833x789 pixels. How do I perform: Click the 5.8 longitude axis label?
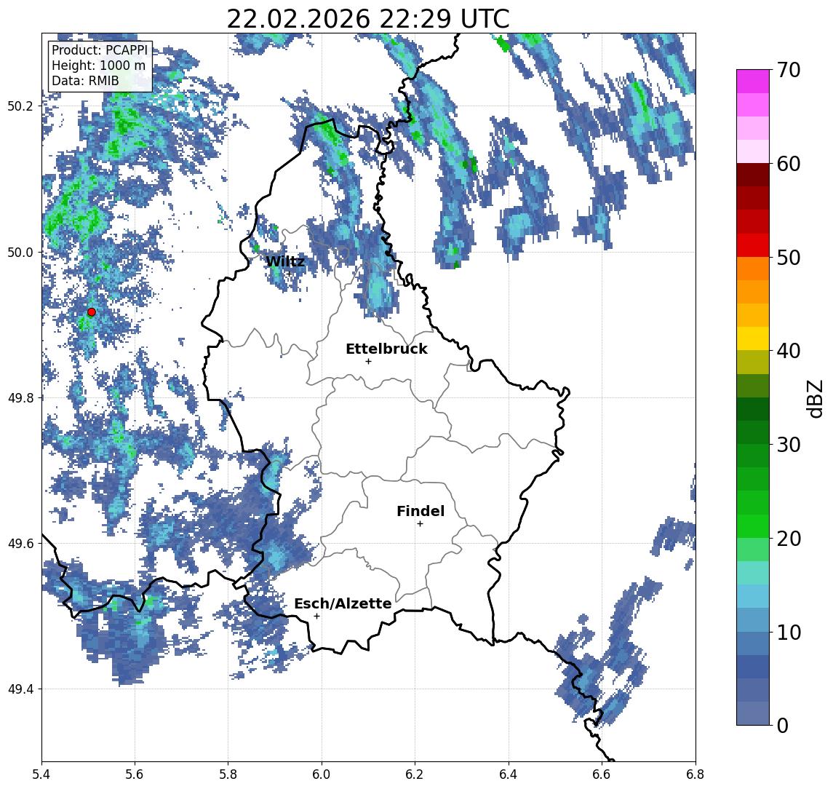pyautogui.click(x=228, y=774)
